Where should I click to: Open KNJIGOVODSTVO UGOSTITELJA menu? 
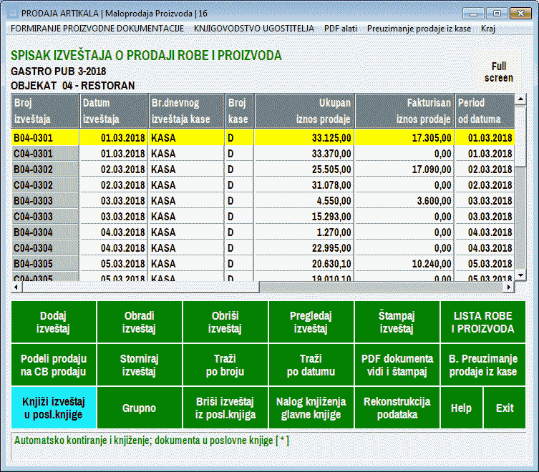point(253,29)
